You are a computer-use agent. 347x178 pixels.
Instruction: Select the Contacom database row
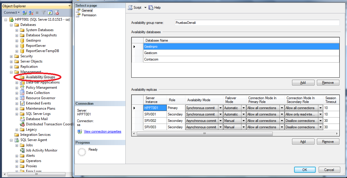pyautogui.click(x=241, y=60)
